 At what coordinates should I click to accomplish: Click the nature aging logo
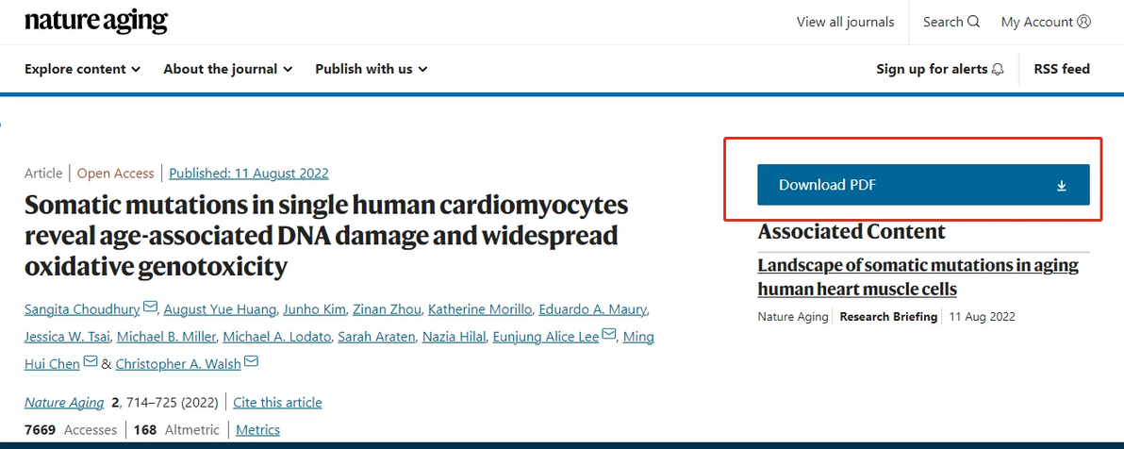point(96,22)
